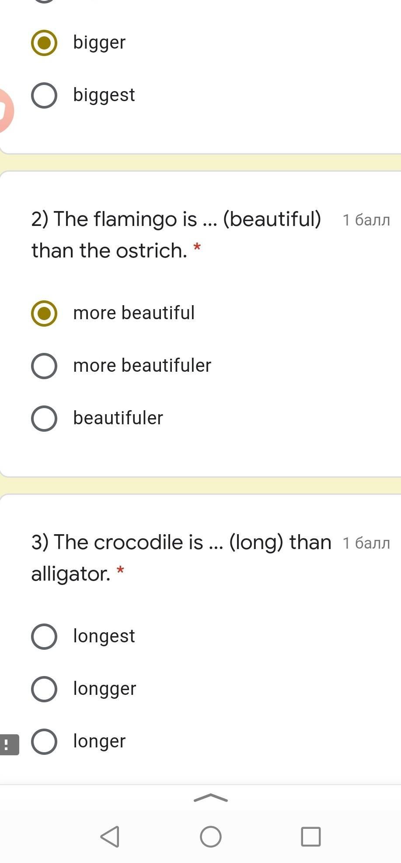Tap the 'longer' answer label text

(x=99, y=741)
